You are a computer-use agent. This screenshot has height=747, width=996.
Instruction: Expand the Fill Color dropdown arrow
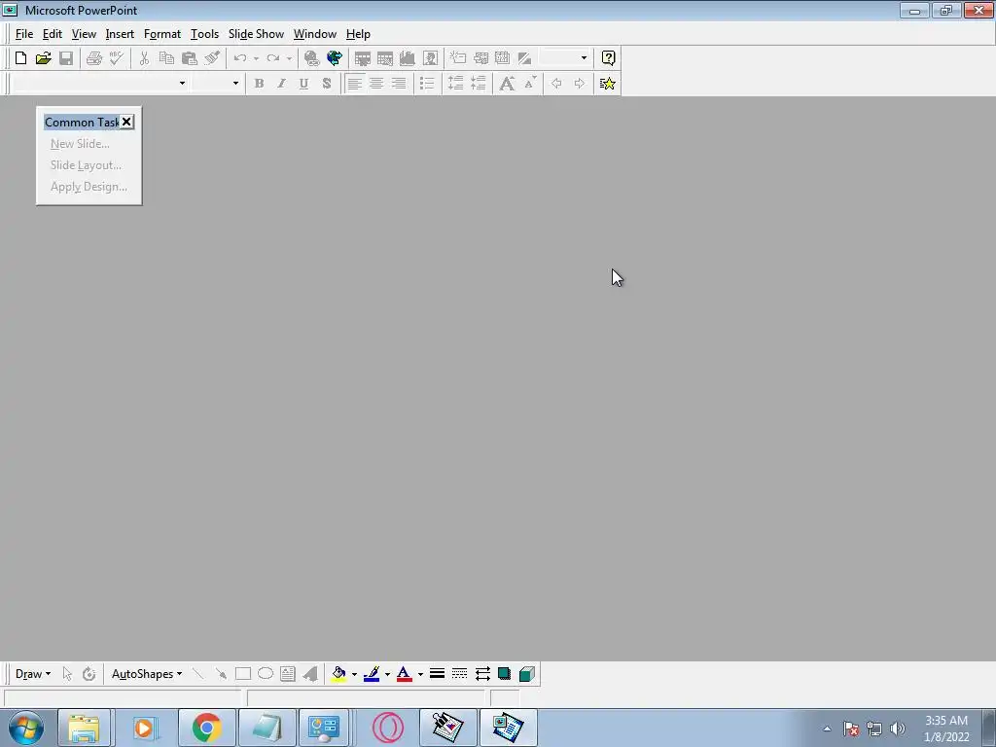pos(354,674)
